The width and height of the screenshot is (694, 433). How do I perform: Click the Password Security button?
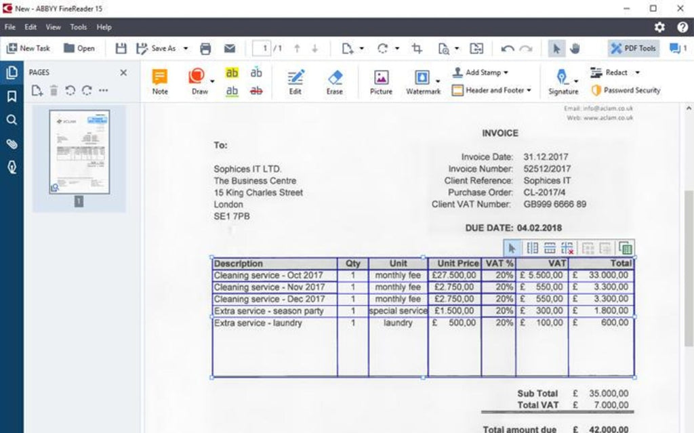pyautogui.click(x=626, y=90)
